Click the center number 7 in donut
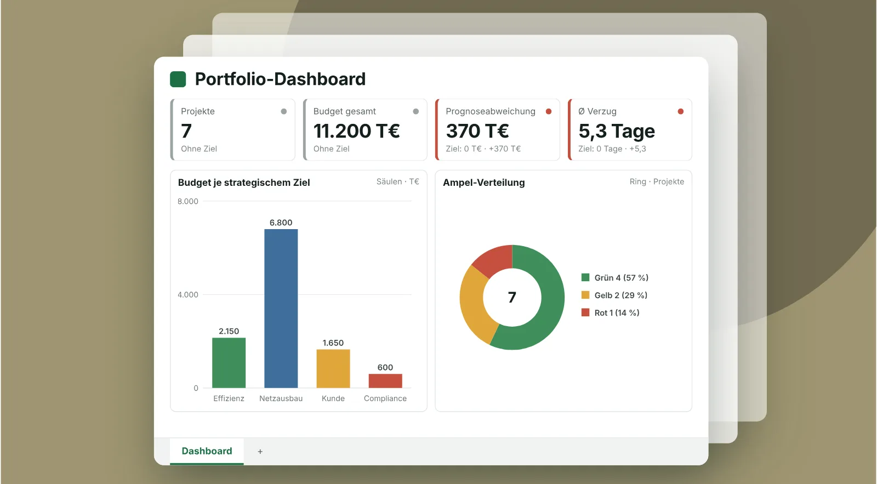Image resolution: width=877 pixels, height=484 pixels. [x=512, y=297]
